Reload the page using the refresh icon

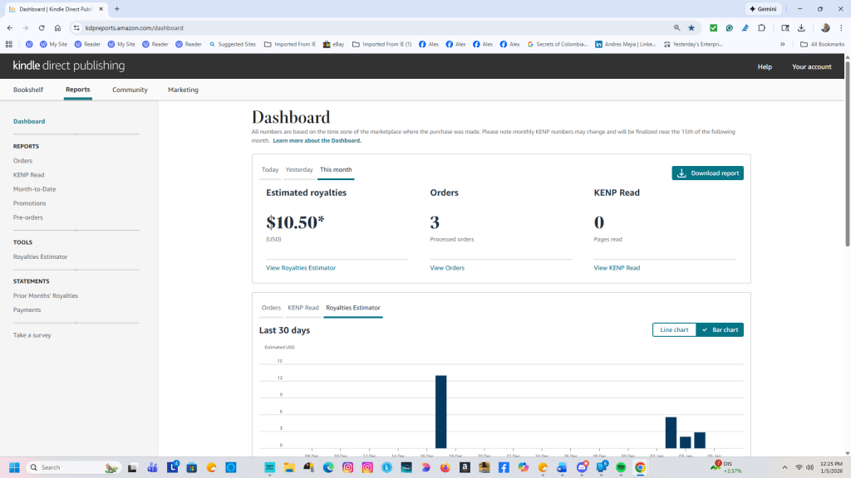(x=42, y=27)
